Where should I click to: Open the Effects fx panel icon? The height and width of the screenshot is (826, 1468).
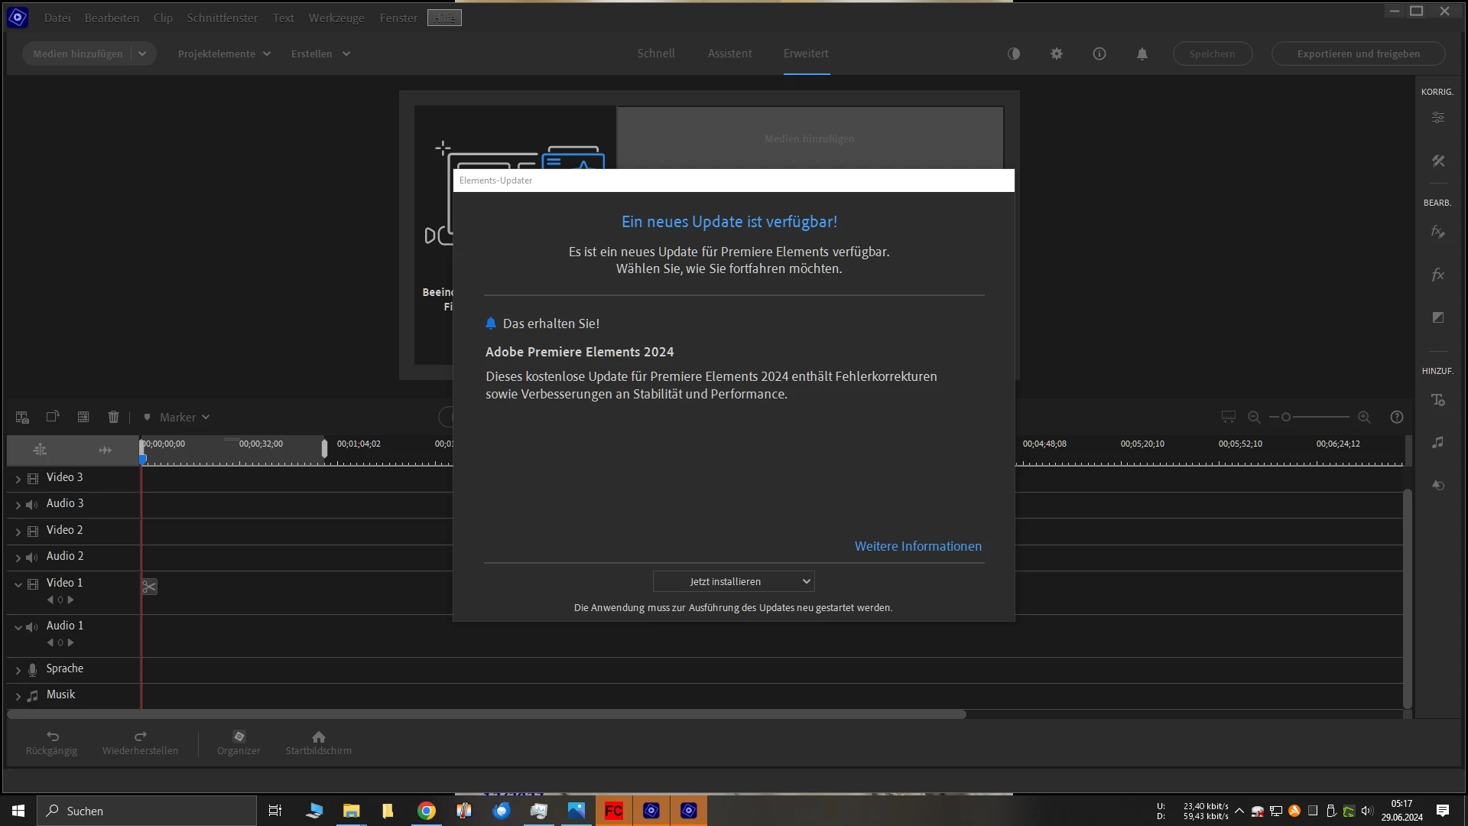tap(1438, 275)
